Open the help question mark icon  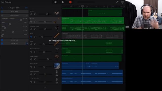point(123,2)
